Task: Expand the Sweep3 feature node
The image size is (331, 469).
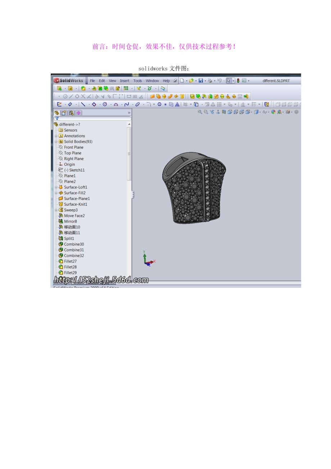Action: 56,210
